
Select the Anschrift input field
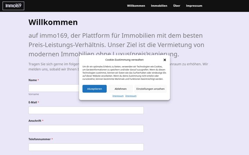pyautogui.click(x=86, y=129)
